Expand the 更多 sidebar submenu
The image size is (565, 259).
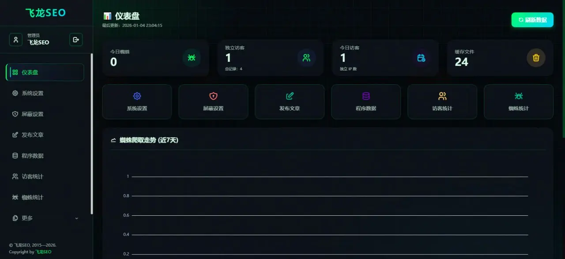45,218
